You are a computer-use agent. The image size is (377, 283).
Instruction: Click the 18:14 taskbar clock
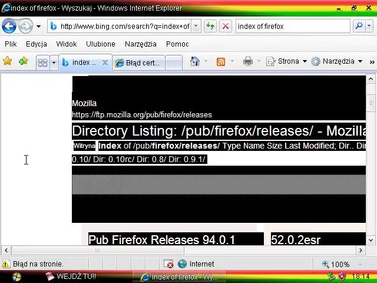point(360,277)
